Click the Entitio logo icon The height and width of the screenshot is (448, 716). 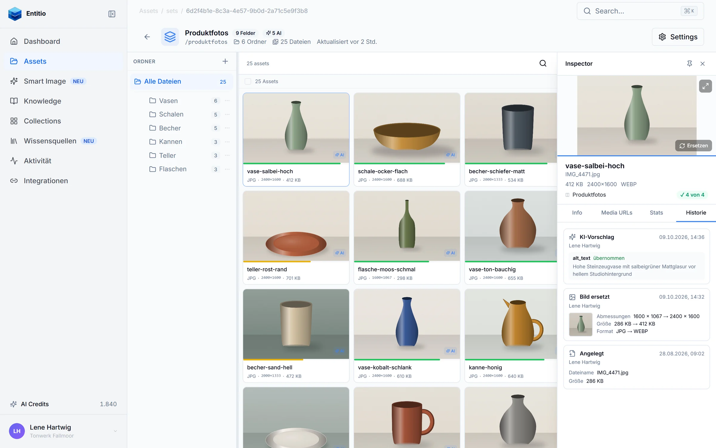pos(15,13)
